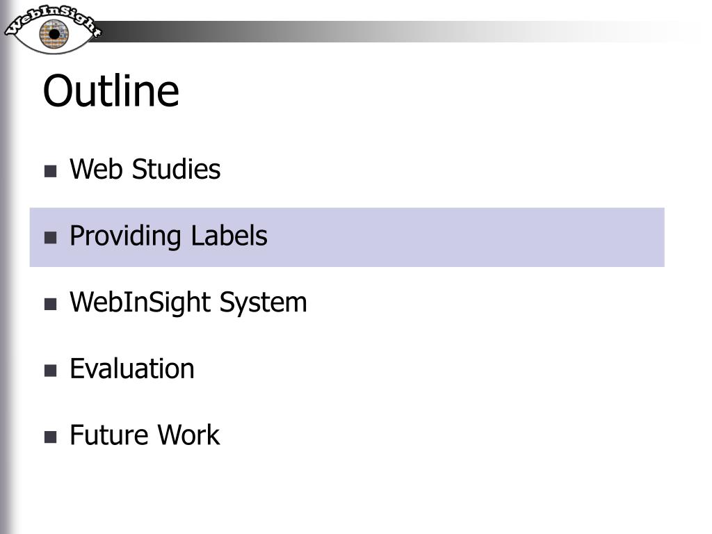Click the black pupil inside the eye logo
This screenshot has width=712, height=534.
pyautogui.click(x=54, y=34)
